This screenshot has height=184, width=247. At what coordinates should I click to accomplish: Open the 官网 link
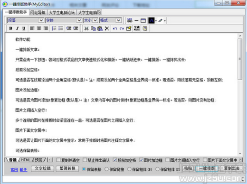point(14,170)
